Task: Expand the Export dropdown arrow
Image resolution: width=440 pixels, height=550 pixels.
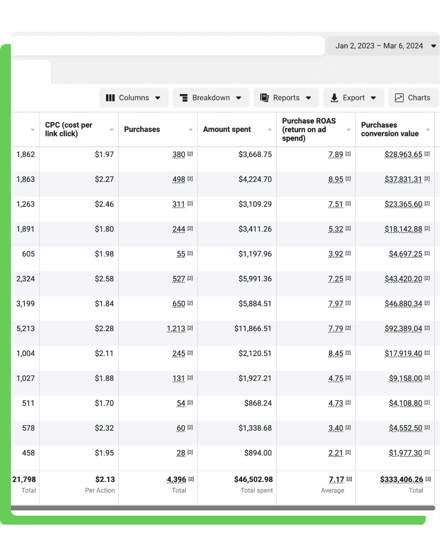Action: point(373,98)
